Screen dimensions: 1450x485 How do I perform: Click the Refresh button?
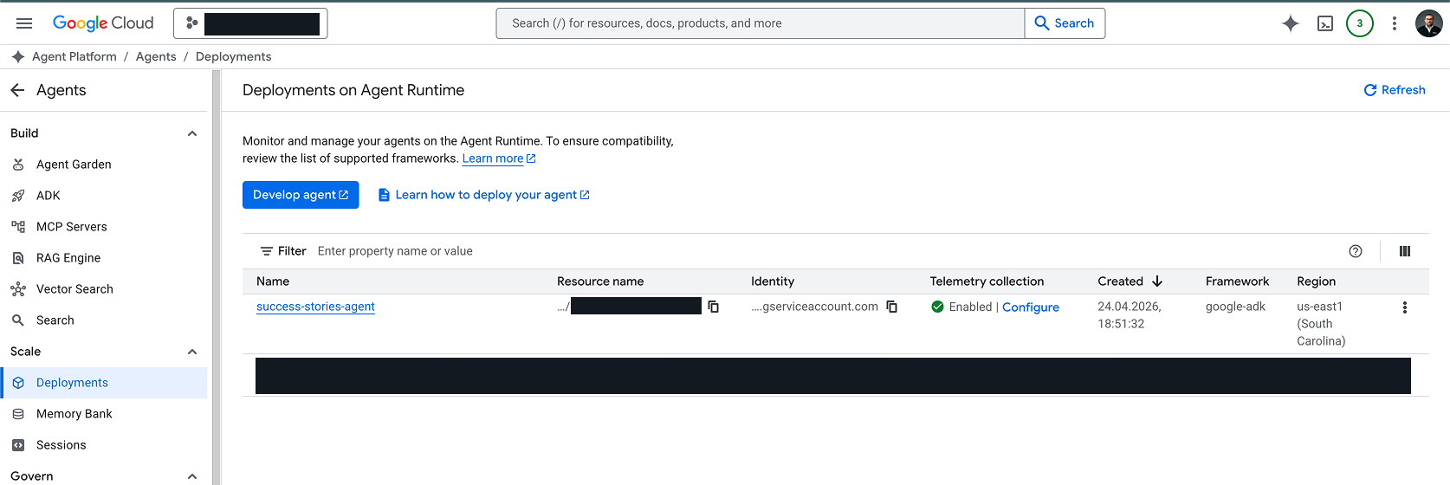click(x=1395, y=90)
